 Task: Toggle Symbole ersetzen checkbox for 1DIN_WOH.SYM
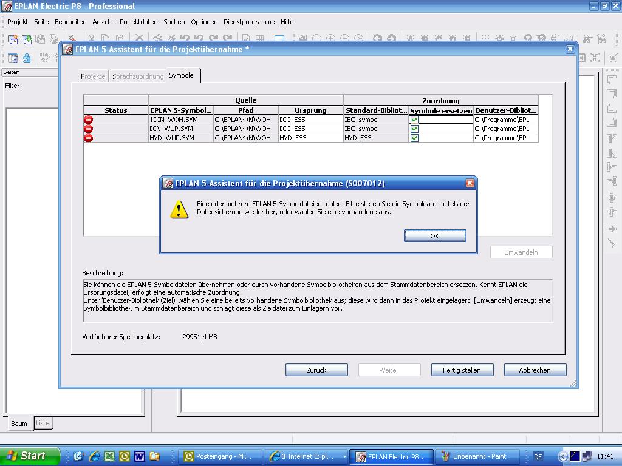click(414, 120)
